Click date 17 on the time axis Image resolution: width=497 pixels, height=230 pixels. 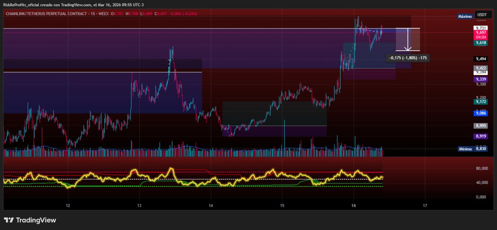425,205
